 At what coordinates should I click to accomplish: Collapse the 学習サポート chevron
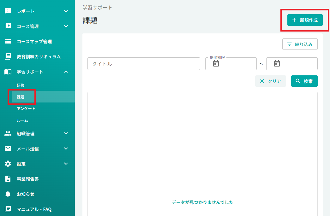(x=66, y=72)
